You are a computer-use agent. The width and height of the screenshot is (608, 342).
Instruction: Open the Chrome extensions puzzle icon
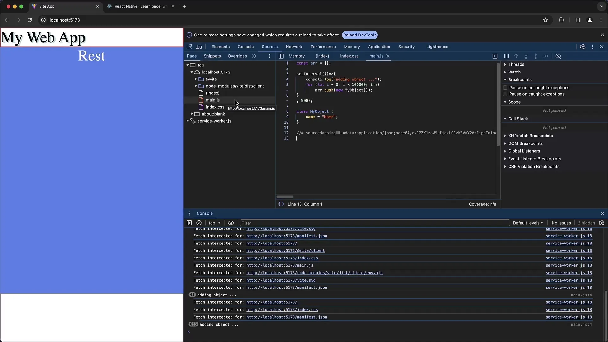561,20
